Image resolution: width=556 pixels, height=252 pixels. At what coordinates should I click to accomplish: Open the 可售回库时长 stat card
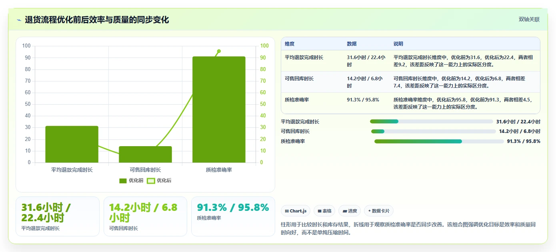[145, 216]
